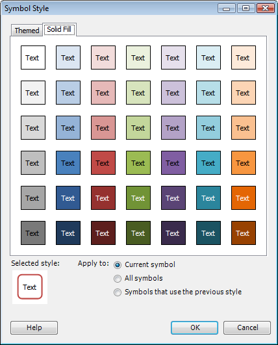
Task: Click the Selected style preview
Action: point(30,287)
